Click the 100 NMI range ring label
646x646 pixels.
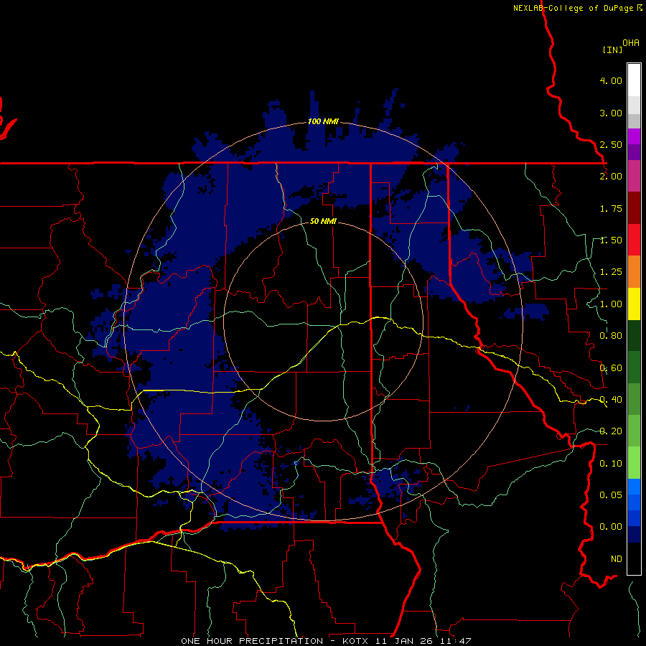pos(323,121)
